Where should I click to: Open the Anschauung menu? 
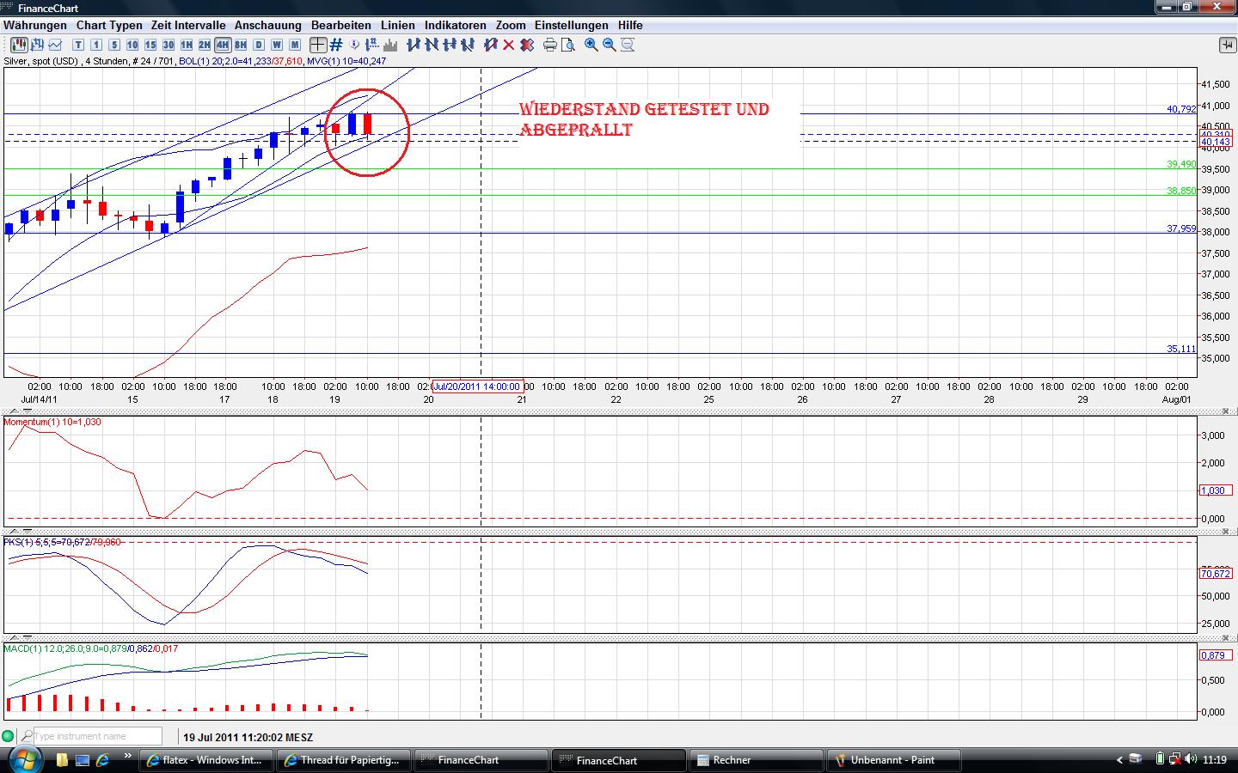[x=268, y=25]
